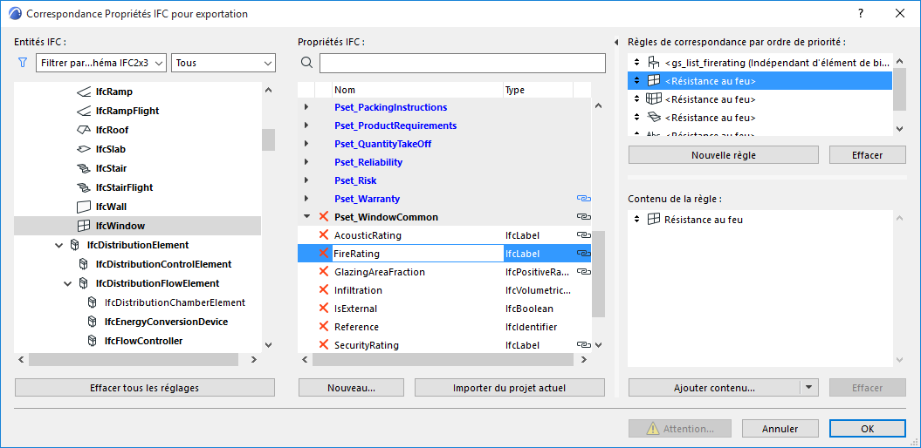Click the search magnifier icon
Viewport: 921px width, 448px height.
coord(306,63)
